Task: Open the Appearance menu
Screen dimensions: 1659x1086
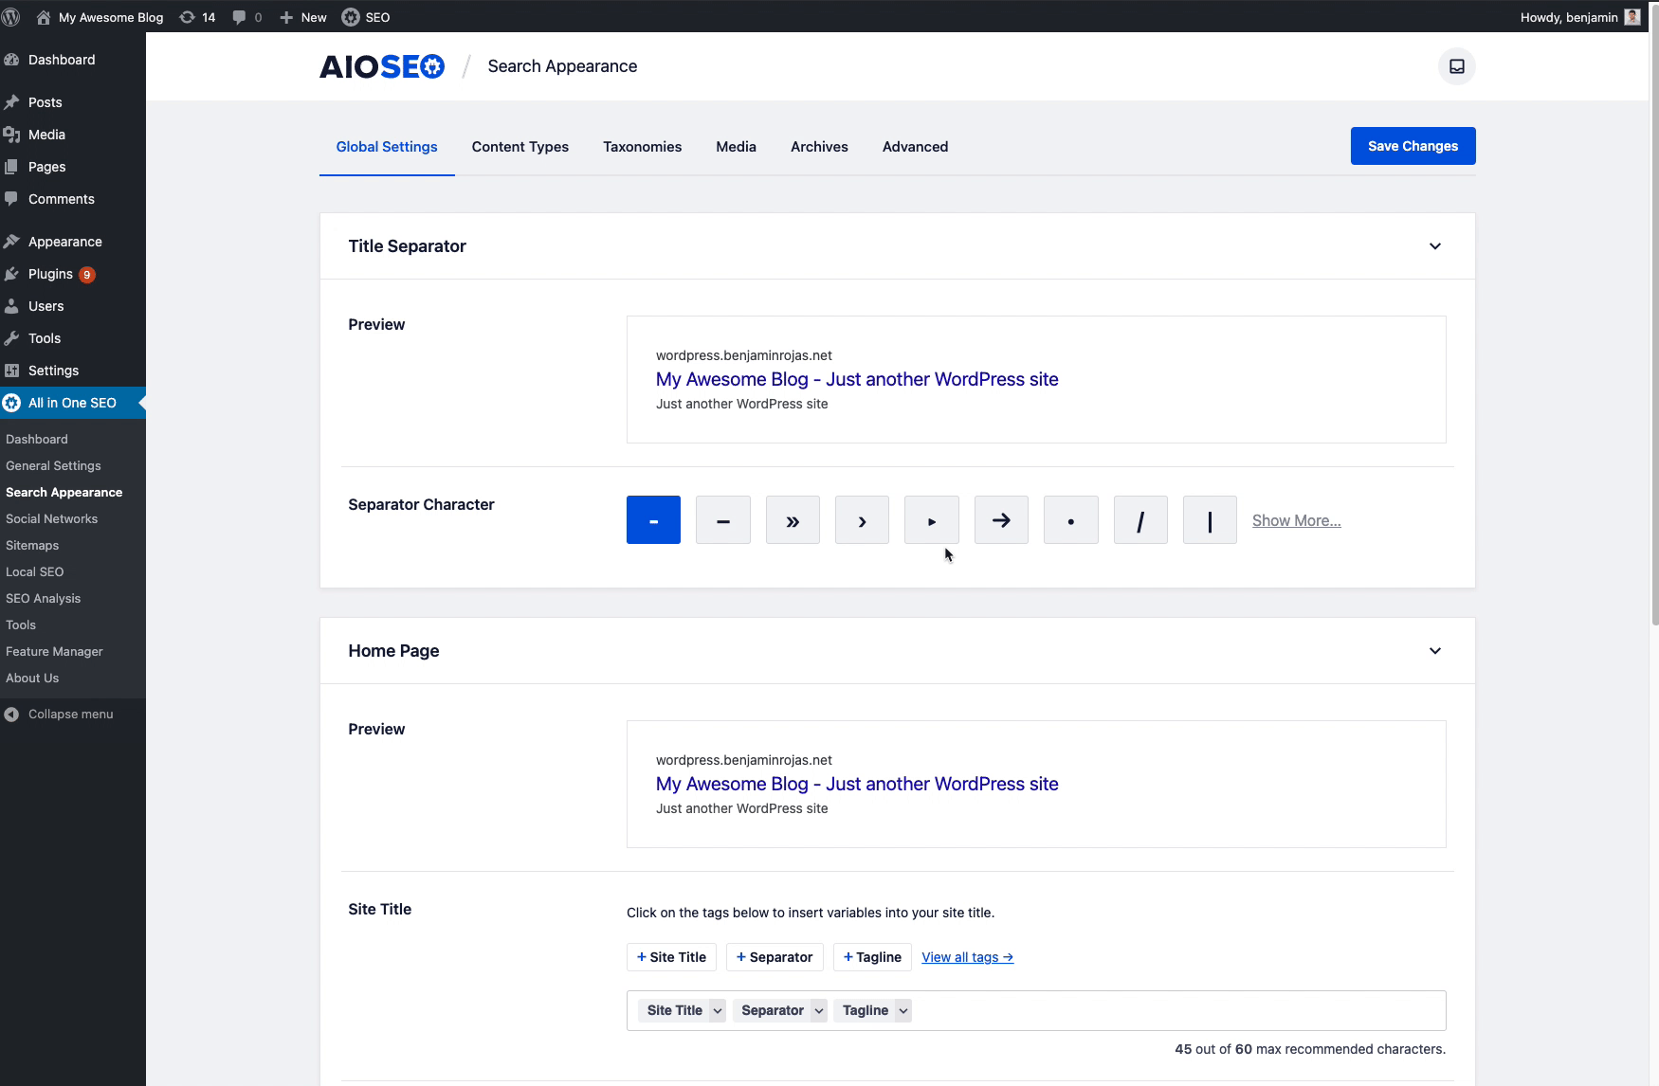Action: click(64, 242)
